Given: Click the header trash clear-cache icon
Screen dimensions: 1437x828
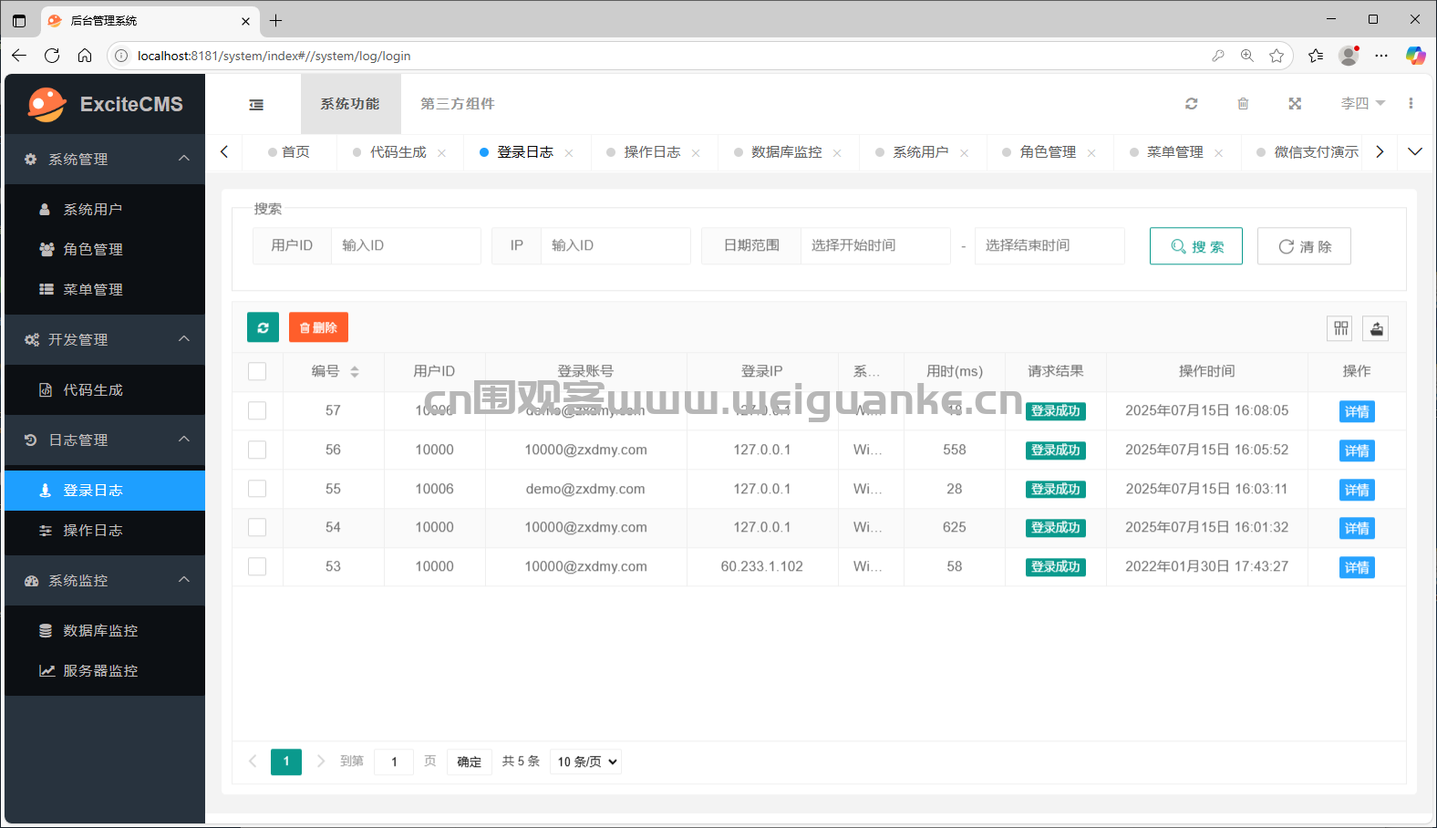Looking at the screenshot, I should pyautogui.click(x=1243, y=104).
